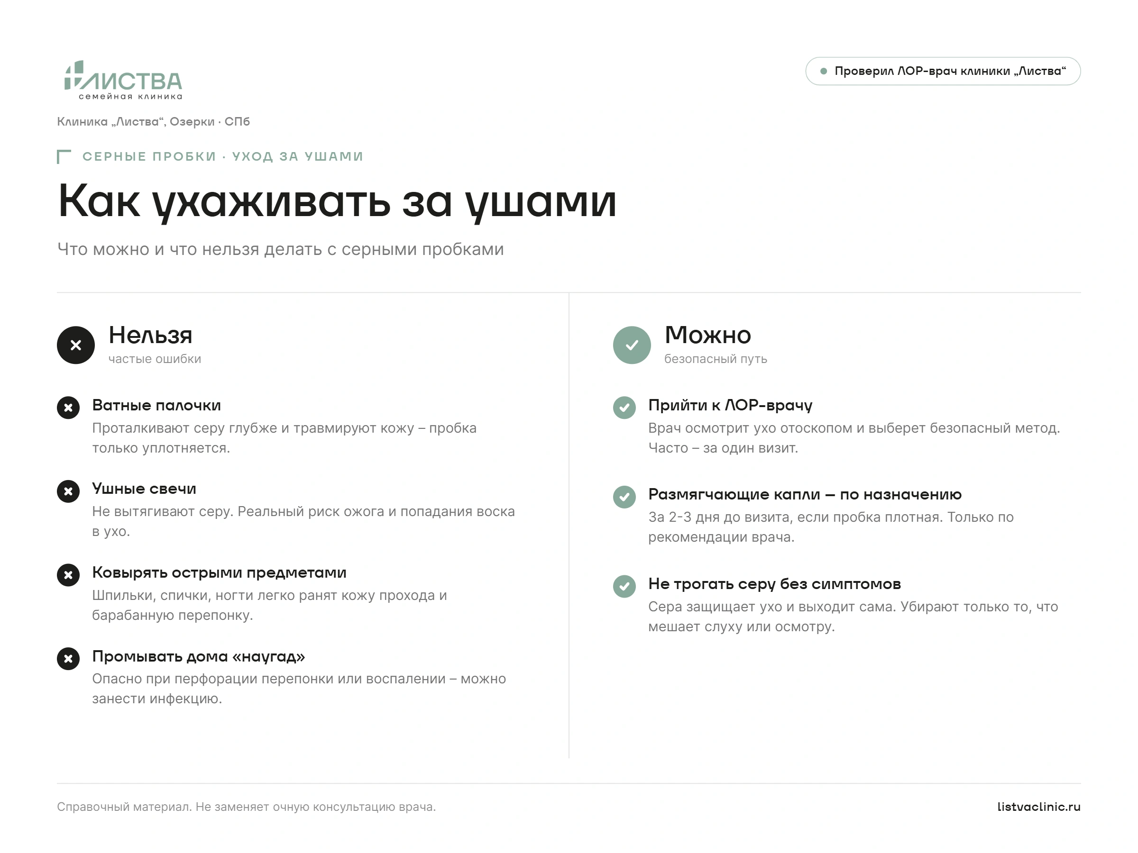Click the cross icon next to Промывать дома «наугад»
The height and width of the screenshot is (853, 1138).
tap(68, 659)
